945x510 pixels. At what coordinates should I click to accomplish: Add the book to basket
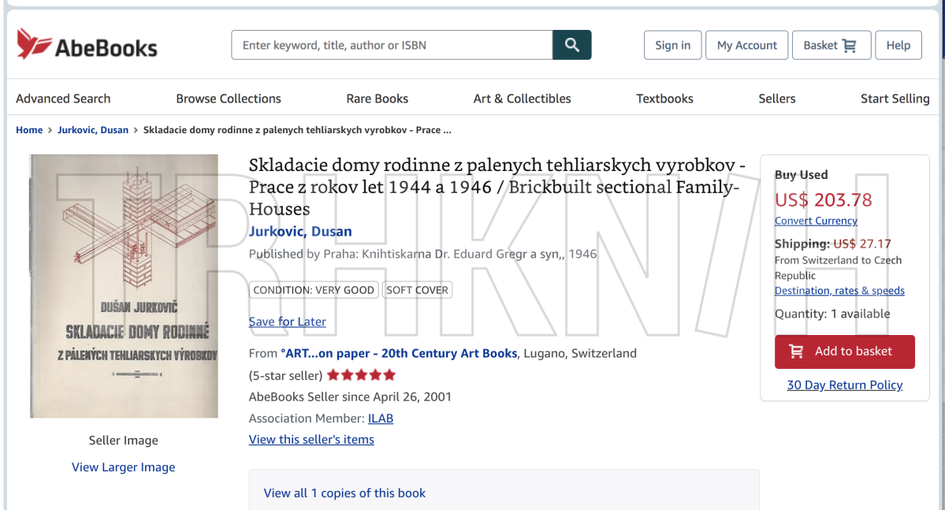point(844,352)
